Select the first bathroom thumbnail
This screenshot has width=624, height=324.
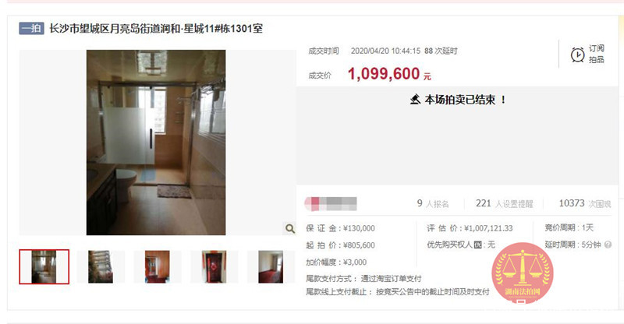tap(44, 266)
